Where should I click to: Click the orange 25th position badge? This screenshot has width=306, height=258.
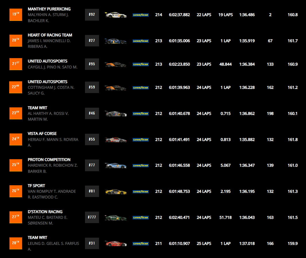[x=16, y=165]
